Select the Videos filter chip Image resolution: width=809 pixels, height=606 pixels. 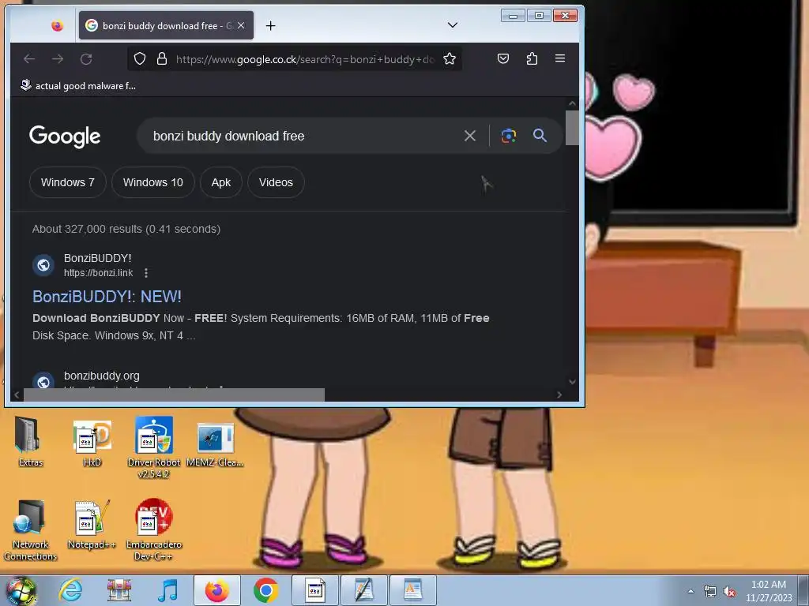click(276, 182)
